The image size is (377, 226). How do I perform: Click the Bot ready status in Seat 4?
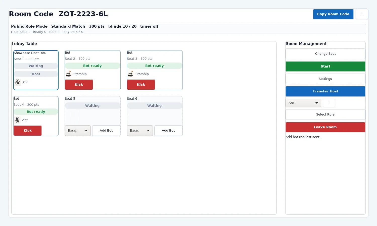click(x=36, y=112)
